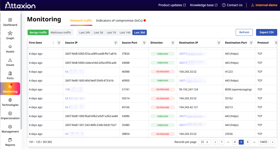Click Export CSV button
Image resolution: width=280 pixels, height=149 pixels.
(266, 32)
